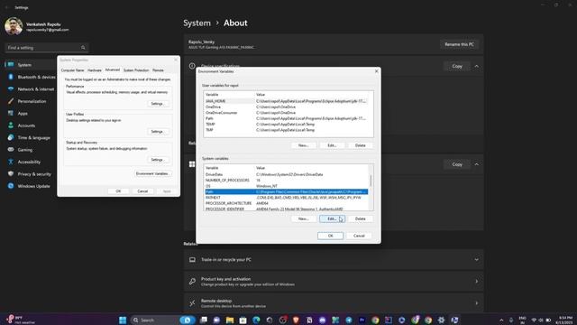
Task: Open the user profile avatar in Settings
Action: (14, 26)
